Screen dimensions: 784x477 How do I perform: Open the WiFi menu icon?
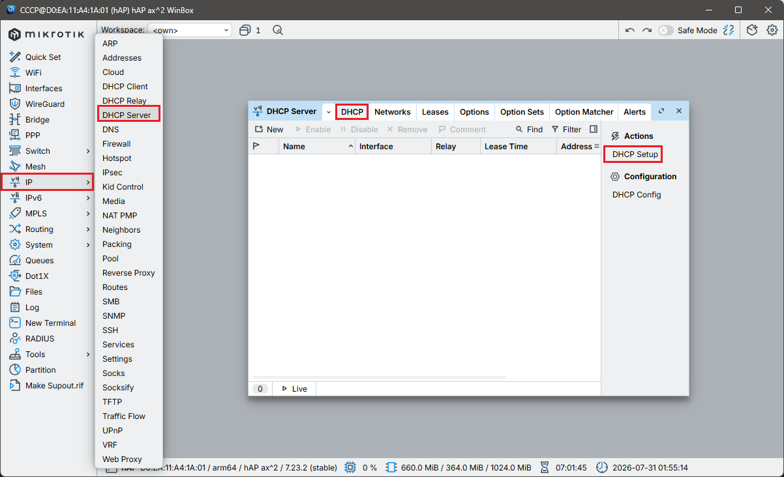pyautogui.click(x=15, y=73)
